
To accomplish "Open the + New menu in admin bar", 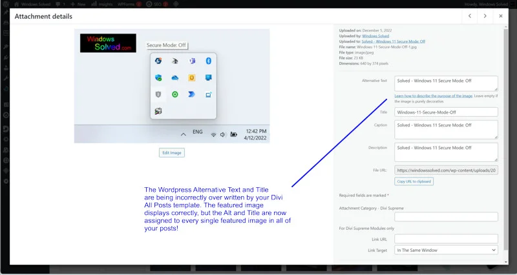I will 78,5.
